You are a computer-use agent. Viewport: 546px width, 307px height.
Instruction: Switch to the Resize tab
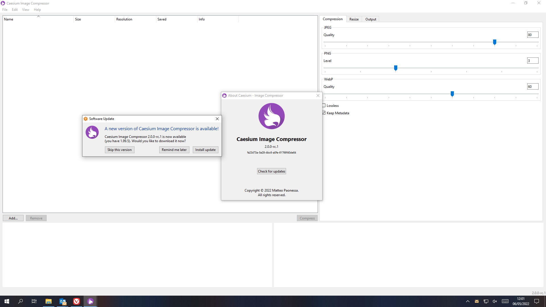click(x=354, y=19)
